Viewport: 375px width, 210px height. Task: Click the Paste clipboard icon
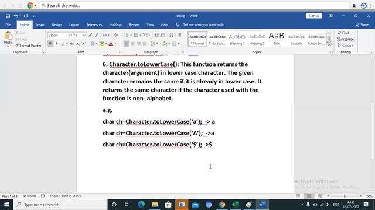[x=8, y=36]
